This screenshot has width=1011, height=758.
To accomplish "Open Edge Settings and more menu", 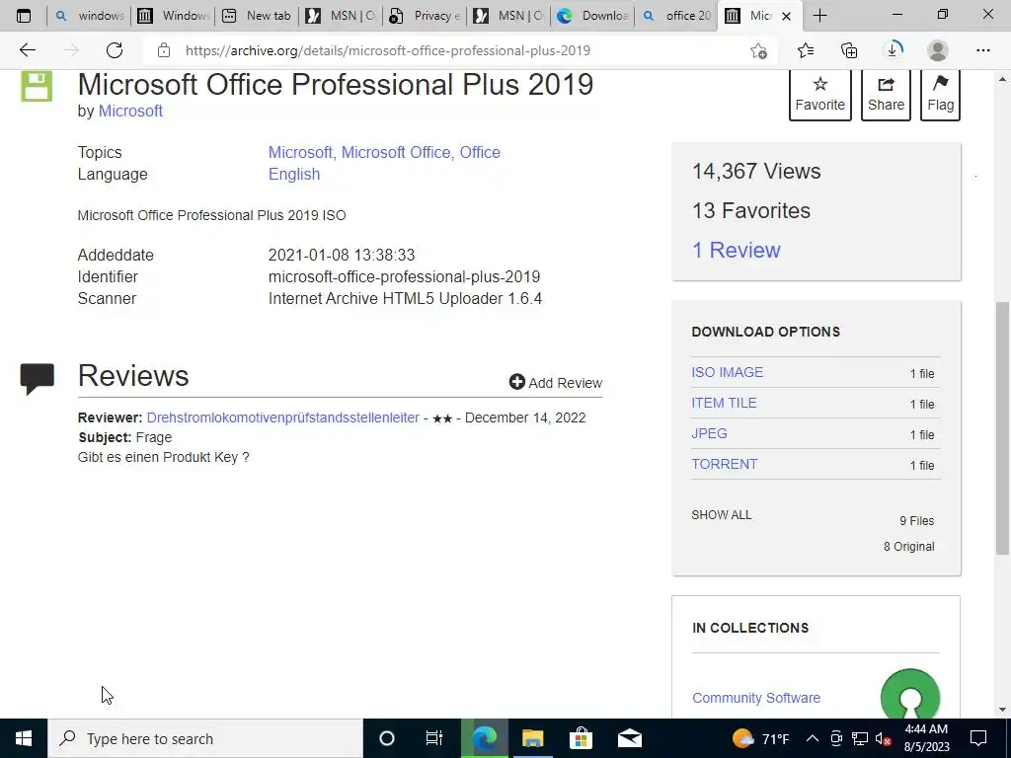I will tap(982, 50).
